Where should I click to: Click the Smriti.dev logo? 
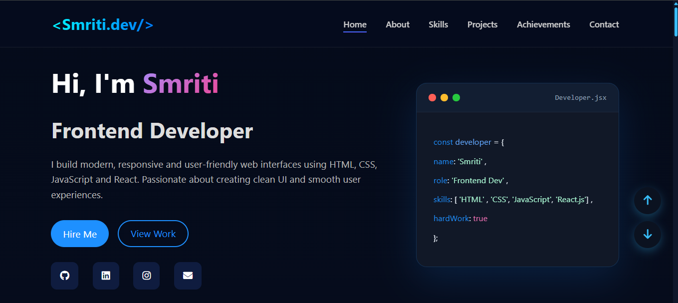103,24
